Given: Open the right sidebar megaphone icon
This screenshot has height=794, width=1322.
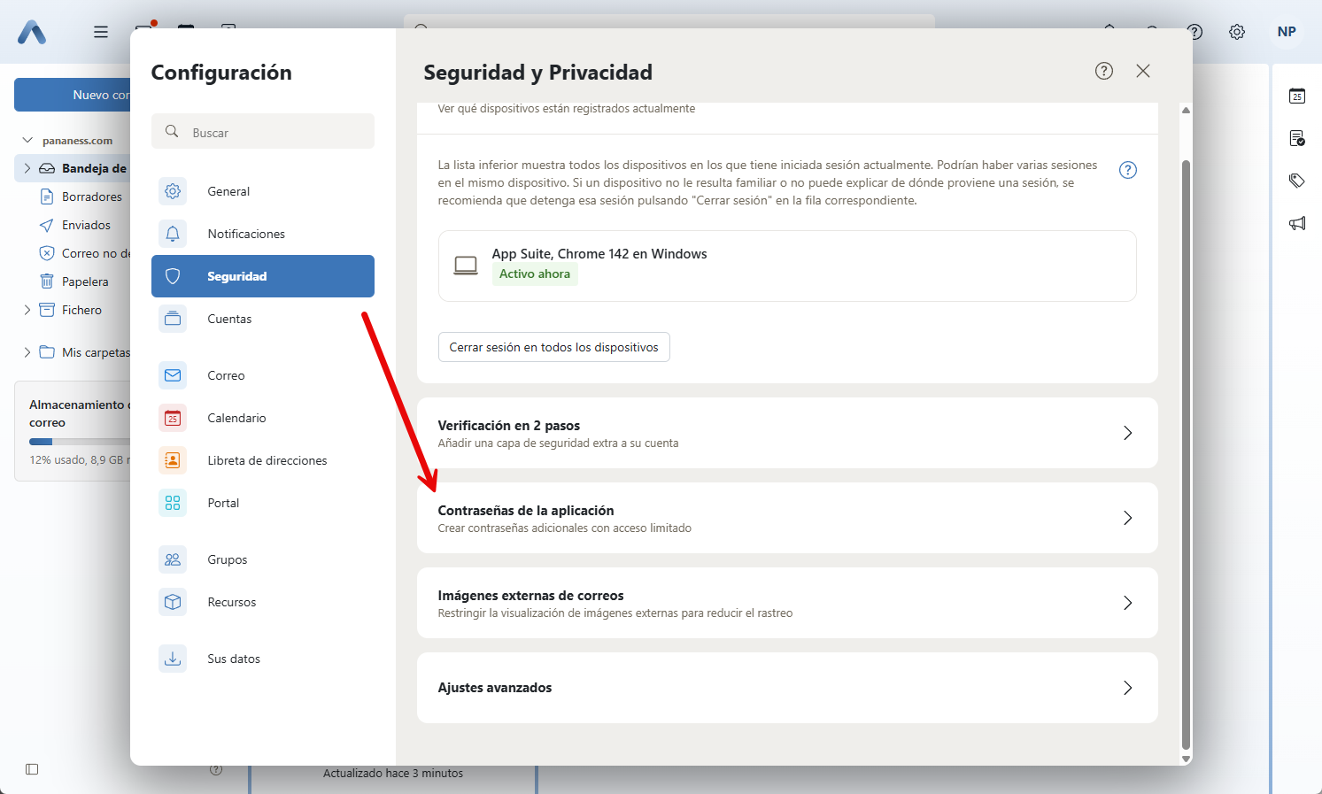Looking at the screenshot, I should point(1297,223).
